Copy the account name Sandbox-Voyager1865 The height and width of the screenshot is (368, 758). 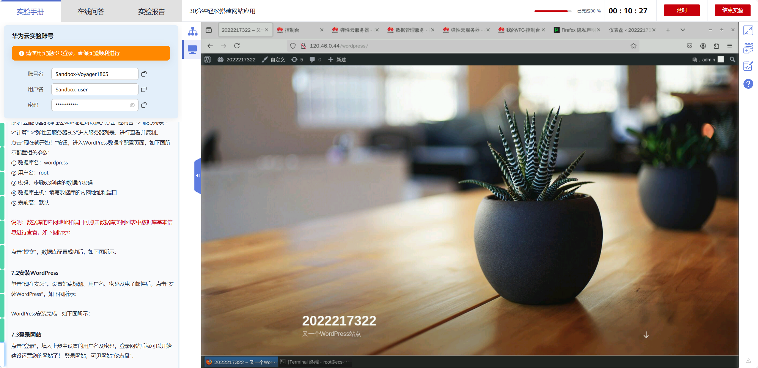[144, 74]
